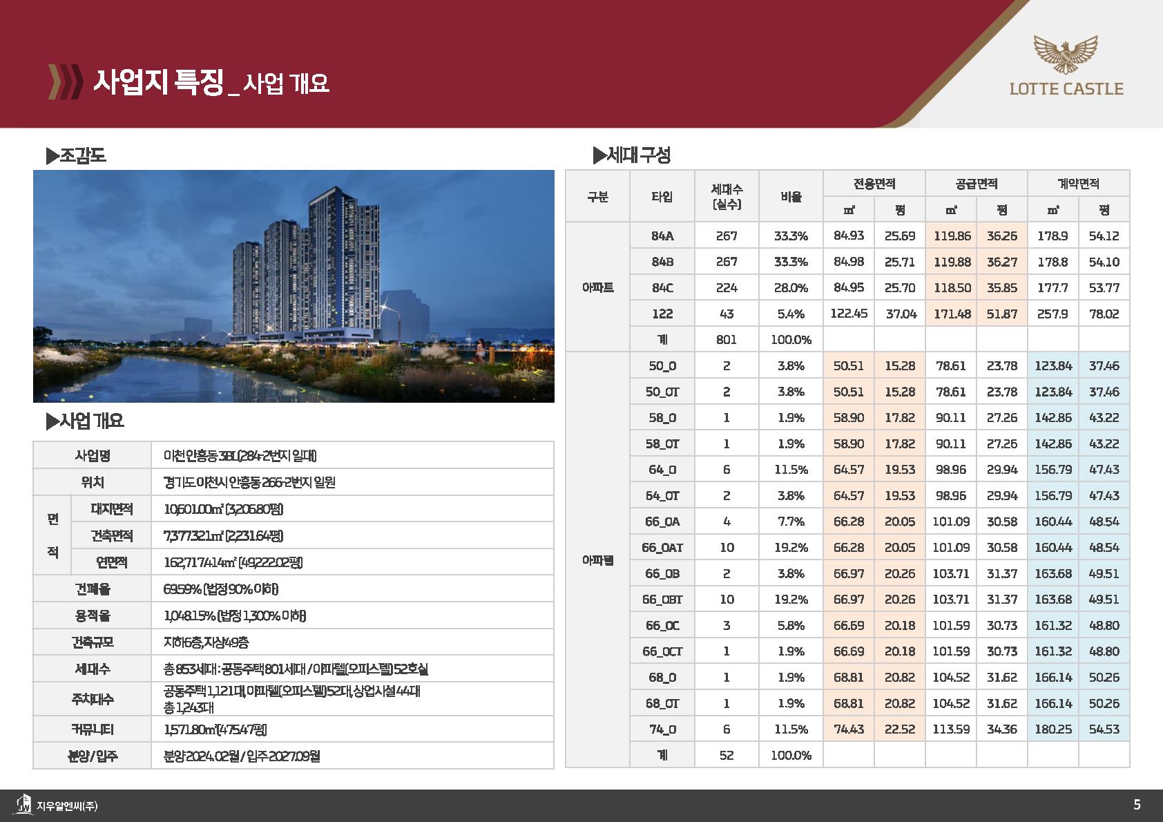Click page number 5 in footer
Screen dimensions: 1163x822
pos(1137,805)
